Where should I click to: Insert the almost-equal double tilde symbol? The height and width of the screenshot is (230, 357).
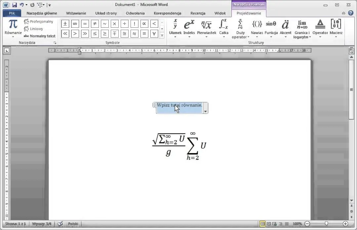tap(134, 34)
